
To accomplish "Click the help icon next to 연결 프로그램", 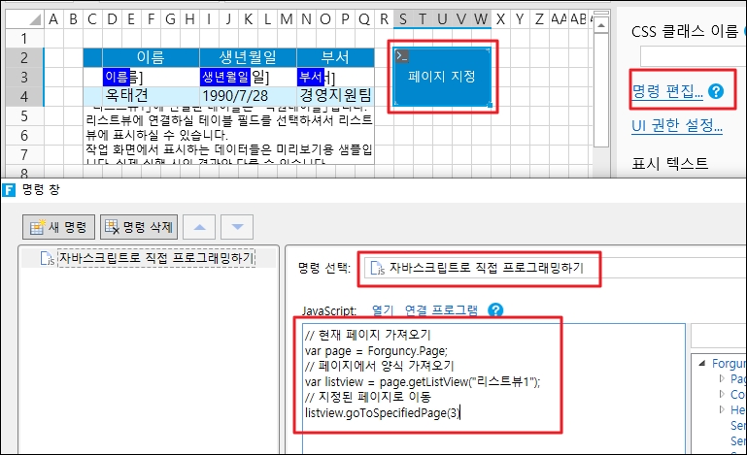I will pos(495,310).
